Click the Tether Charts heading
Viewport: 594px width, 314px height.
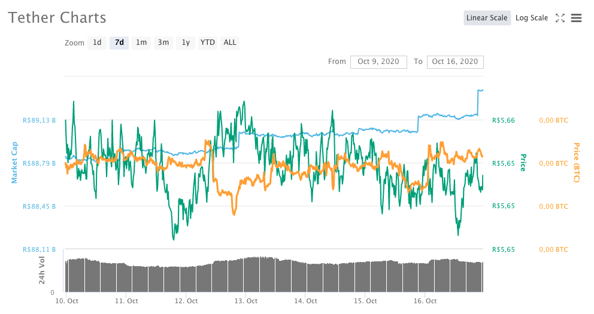tap(57, 18)
